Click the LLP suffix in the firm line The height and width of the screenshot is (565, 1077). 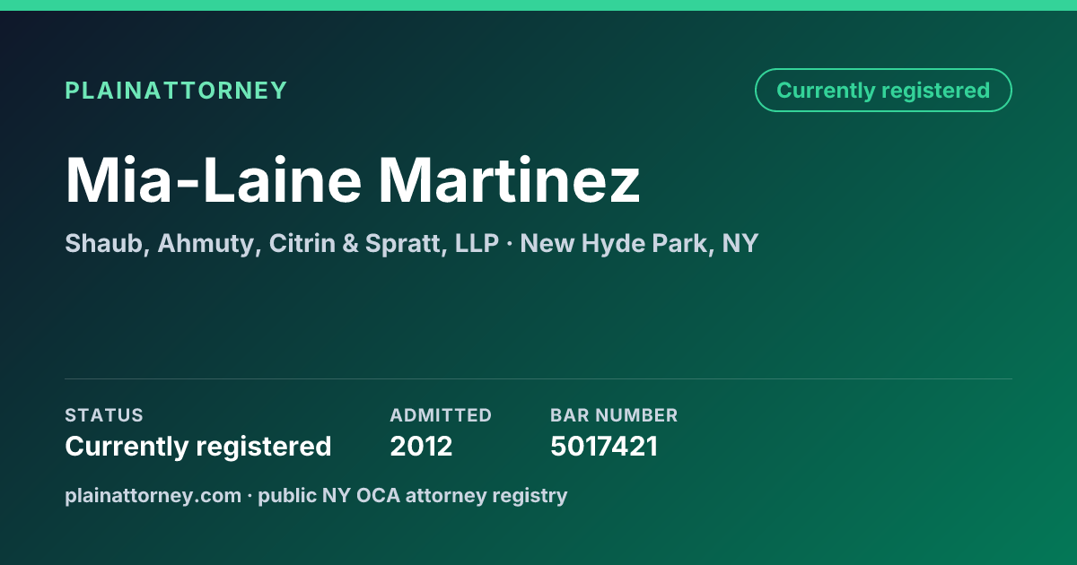click(477, 244)
